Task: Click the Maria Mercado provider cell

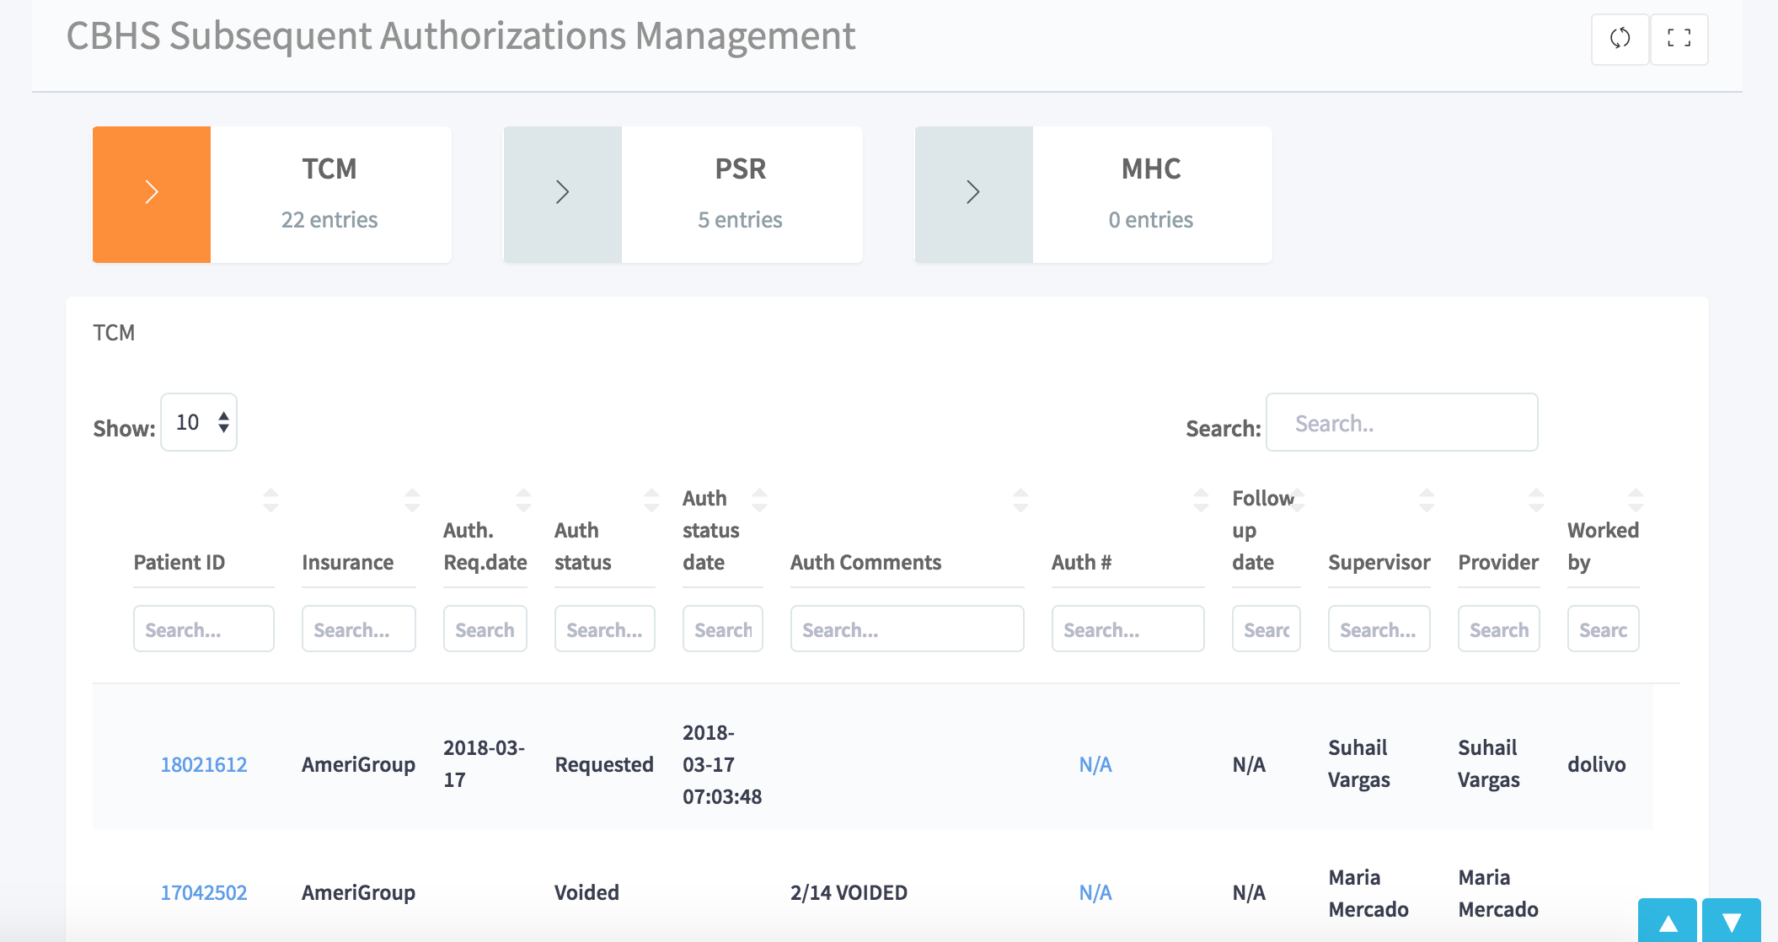Action: (x=1498, y=893)
